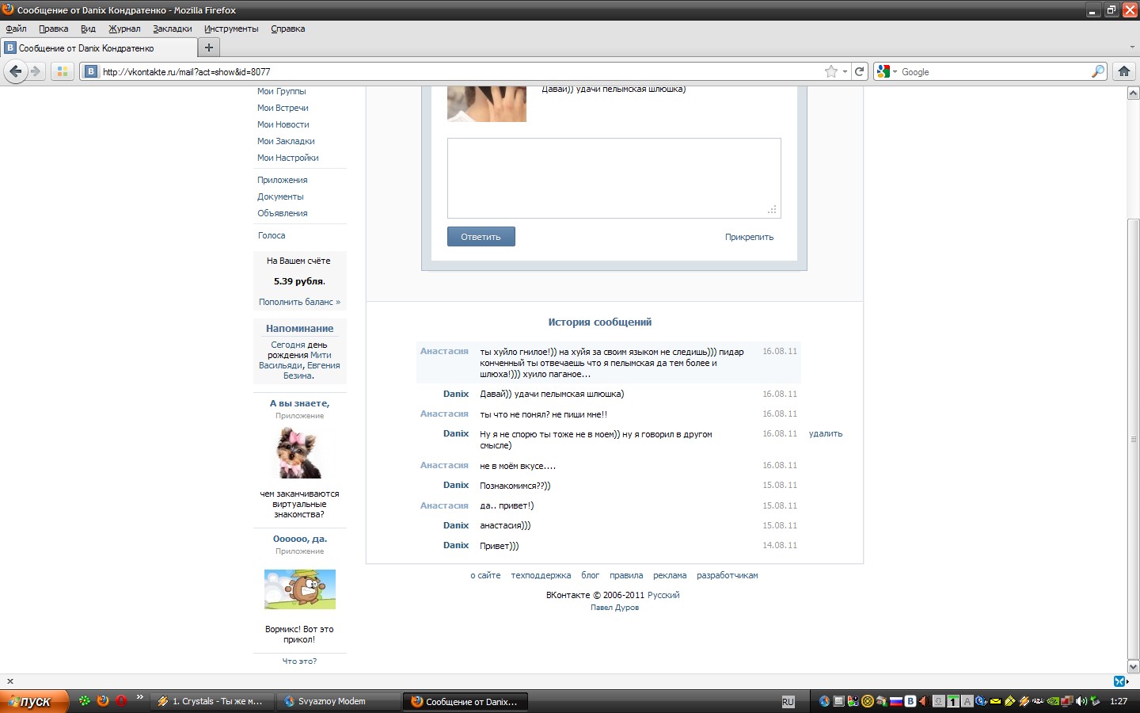Click the yellow envelope tray icon
This screenshot has width=1140, height=713.
[996, 701]
